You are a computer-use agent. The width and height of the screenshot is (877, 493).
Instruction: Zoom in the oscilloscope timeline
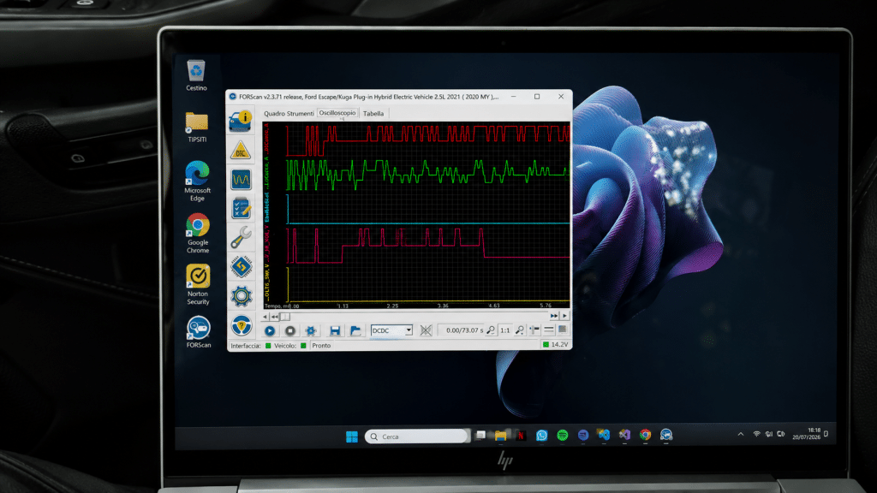[x=520, y=330]
